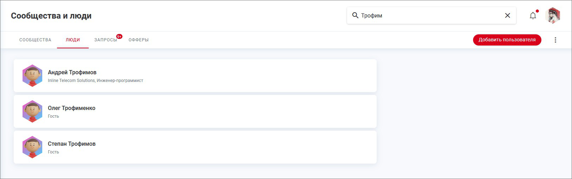Click the search magnifier icon

coord(355,15)
